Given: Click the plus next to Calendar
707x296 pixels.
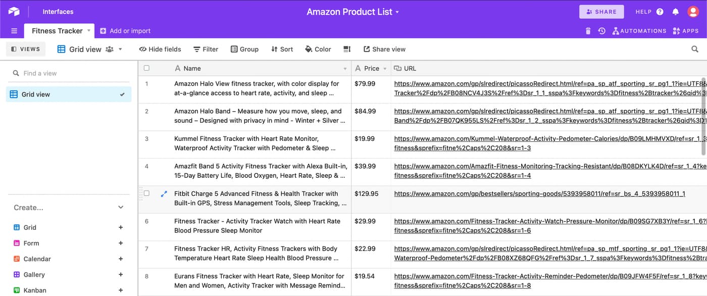Looking at the screenshot, I should point(121,259).
